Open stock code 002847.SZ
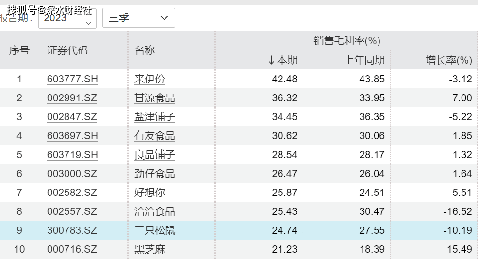478x259 pixels. tap(72, 117)
